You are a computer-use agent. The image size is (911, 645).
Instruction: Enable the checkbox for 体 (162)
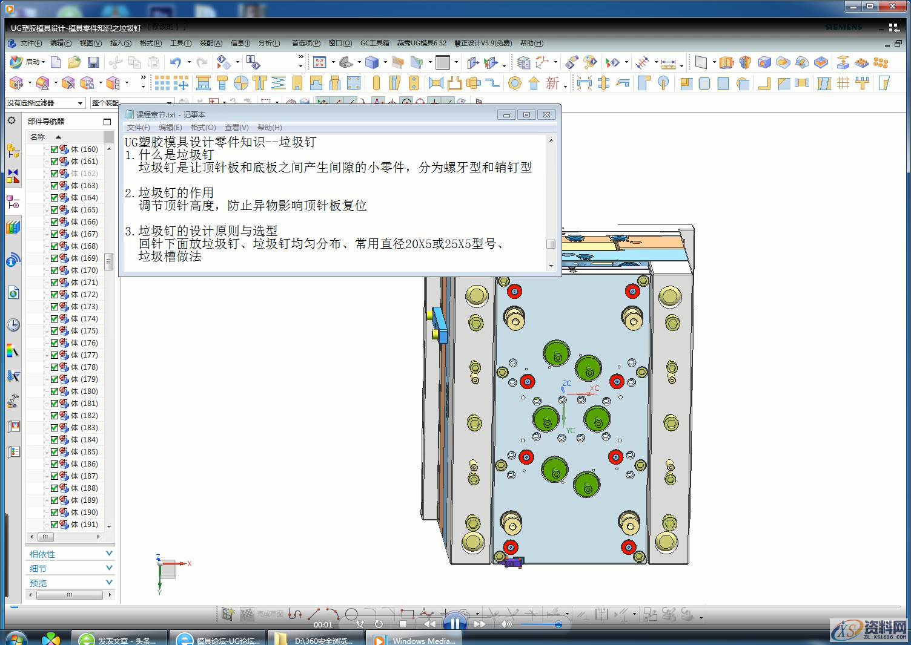point(54,173)
